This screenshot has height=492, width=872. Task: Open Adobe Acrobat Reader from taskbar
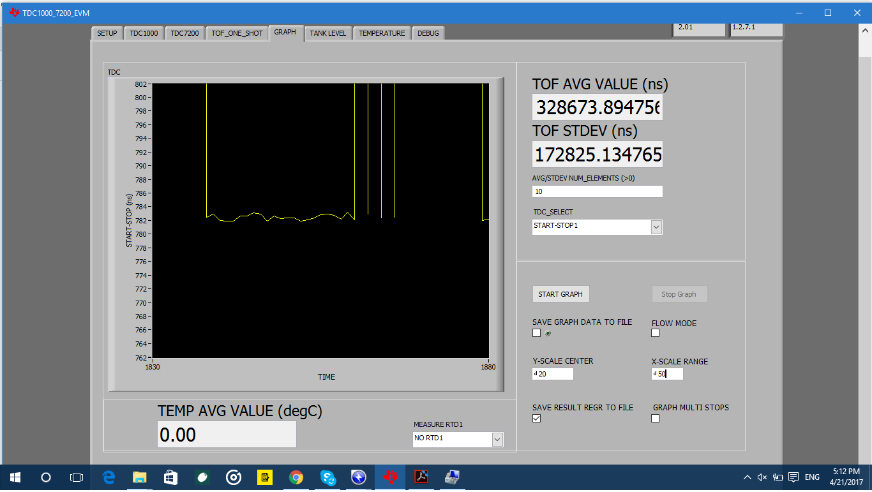pyautogui.click(x=421, y=477)
